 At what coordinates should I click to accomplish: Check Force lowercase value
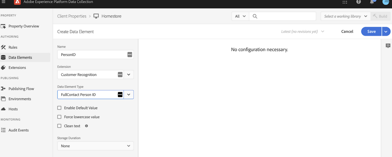click(x=59, y=117)
